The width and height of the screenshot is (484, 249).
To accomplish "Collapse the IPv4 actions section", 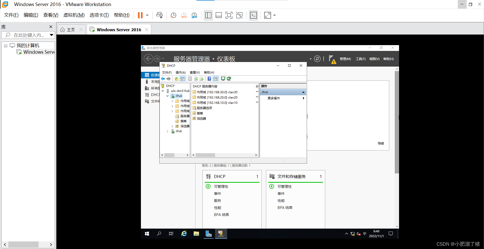I will pyautogui.click(x=303, y=92).
